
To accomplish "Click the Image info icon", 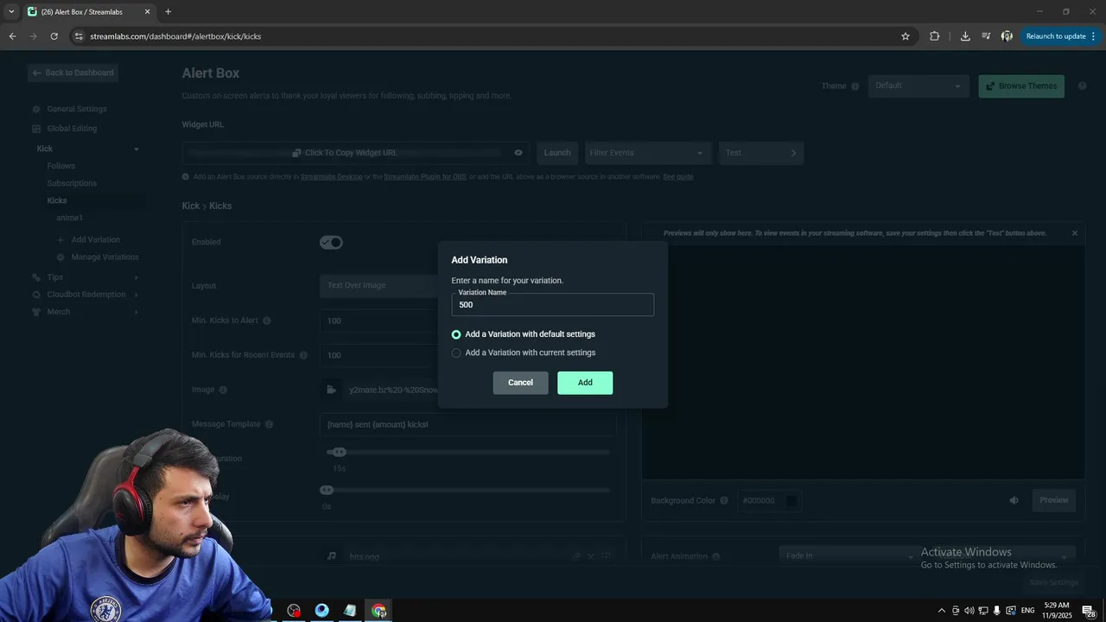I will 223,390.
